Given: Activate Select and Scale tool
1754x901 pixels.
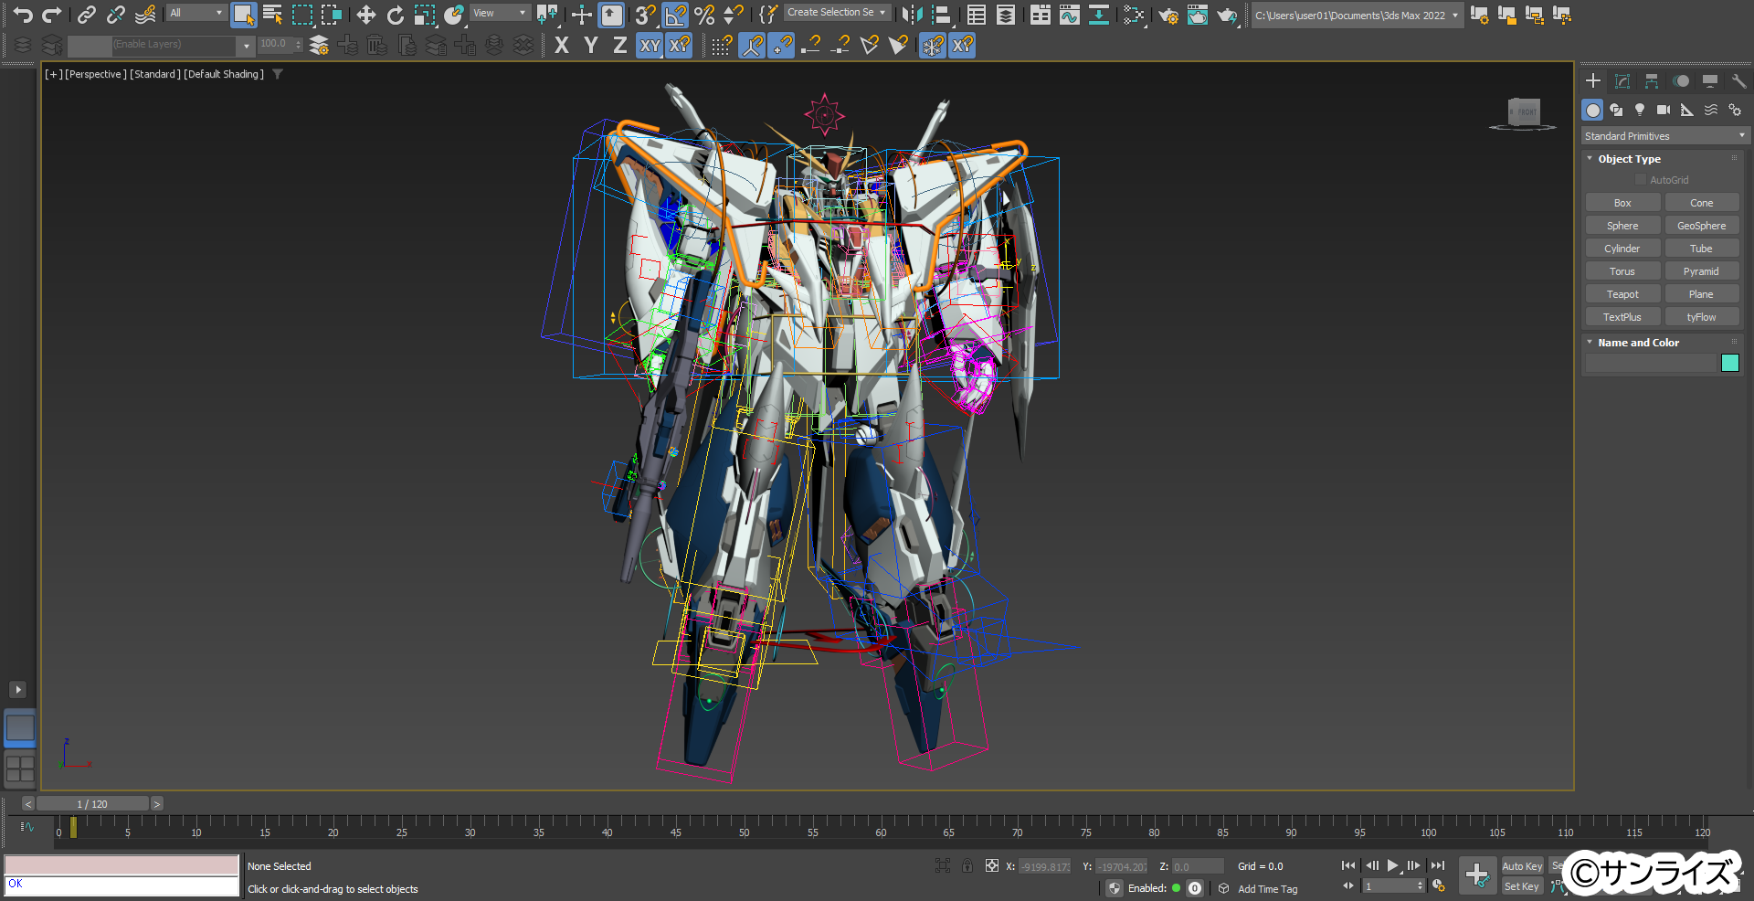Looking at the screenshot, I should (424, 15).
